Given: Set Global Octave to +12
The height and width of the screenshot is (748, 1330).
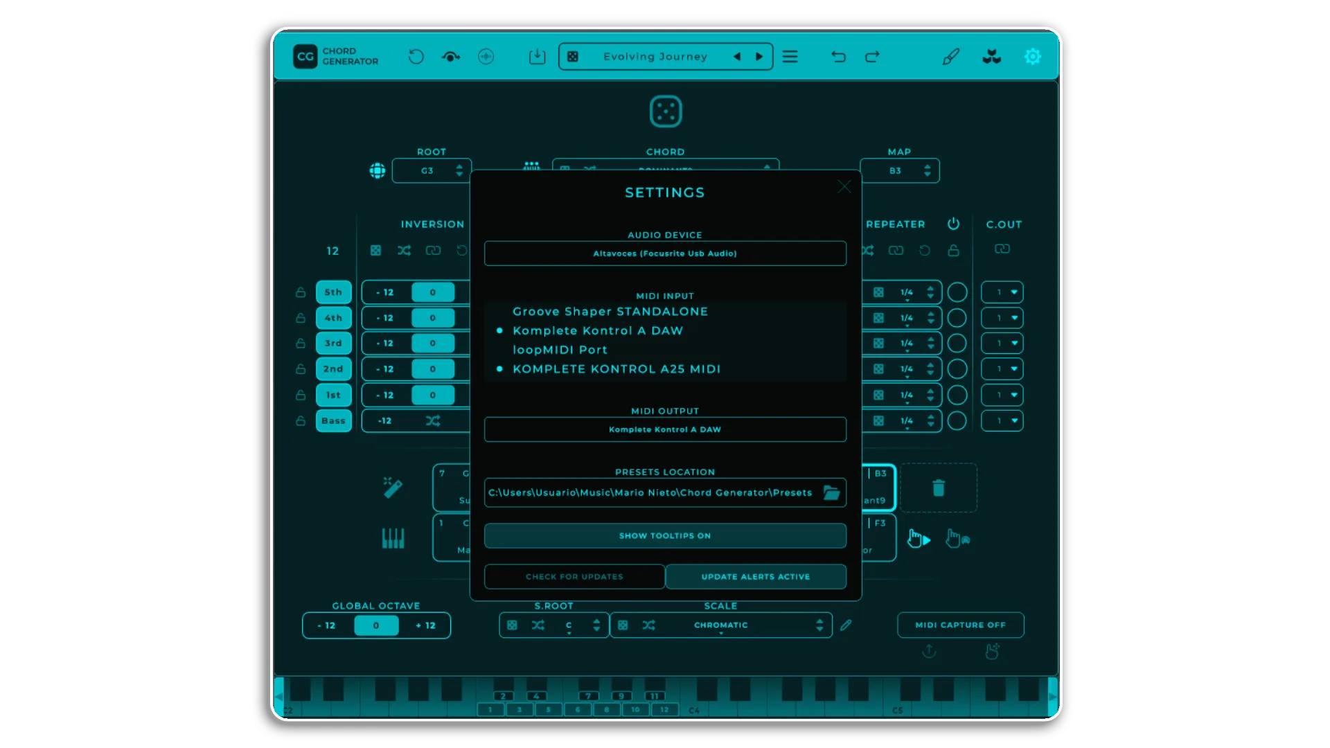Looking at the screenshot, I should tap(425, 625).
